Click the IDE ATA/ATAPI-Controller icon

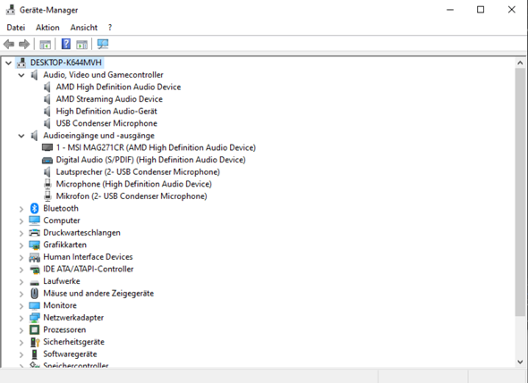click(x=34, y=269)
